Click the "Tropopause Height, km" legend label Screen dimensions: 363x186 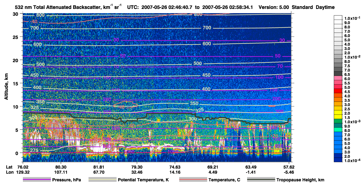coord(300,180)
